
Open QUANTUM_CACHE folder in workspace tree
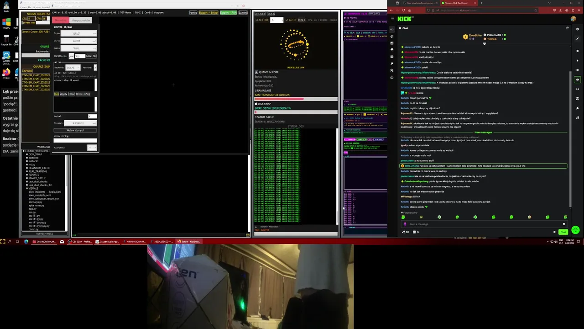coord(39,168)
